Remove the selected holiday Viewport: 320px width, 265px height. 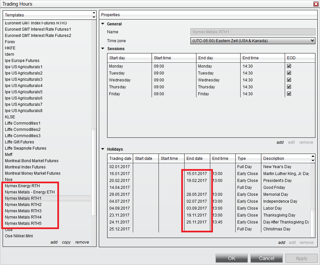[306, 243]
